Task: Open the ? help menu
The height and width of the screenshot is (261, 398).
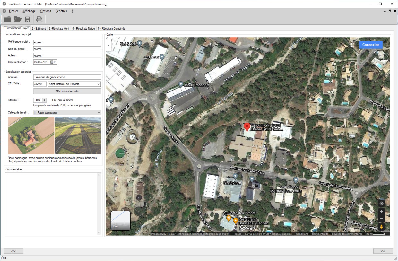Action: point(72,11)
